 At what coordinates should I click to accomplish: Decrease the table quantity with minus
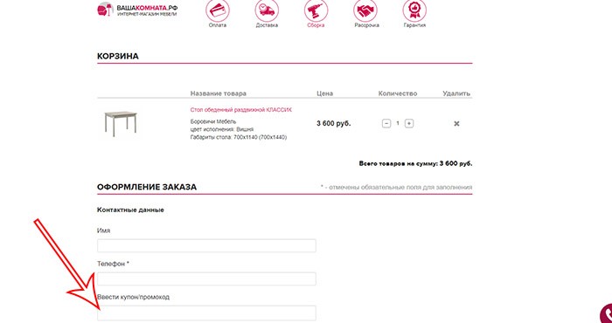pos(386,123)
